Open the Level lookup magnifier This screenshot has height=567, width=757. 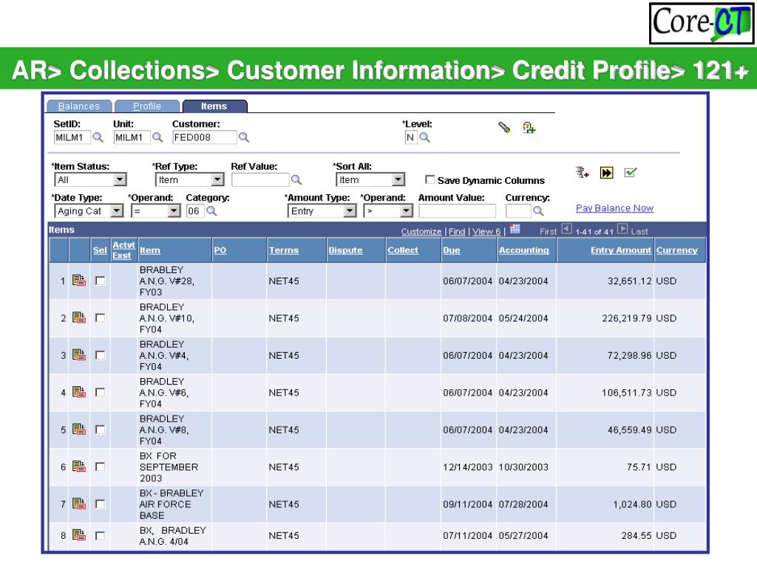point(424,137)
